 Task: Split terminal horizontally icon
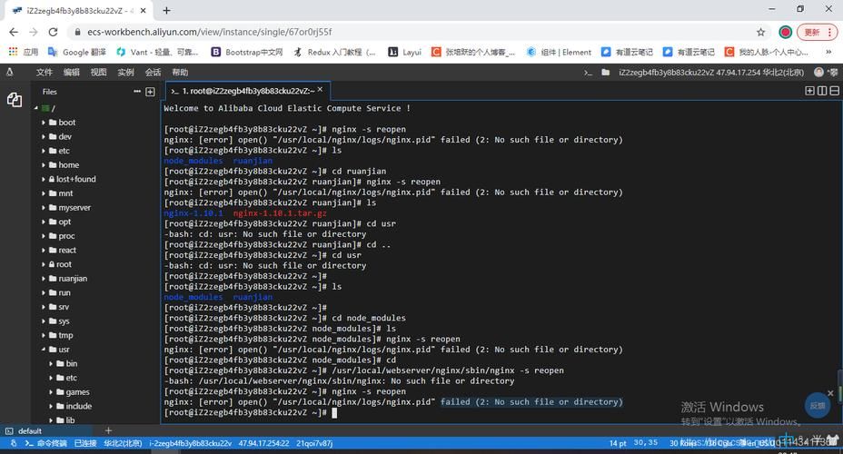835,91
